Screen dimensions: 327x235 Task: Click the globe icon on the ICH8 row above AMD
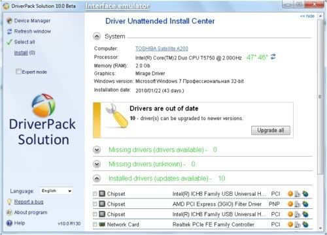[x=305, y=193]
